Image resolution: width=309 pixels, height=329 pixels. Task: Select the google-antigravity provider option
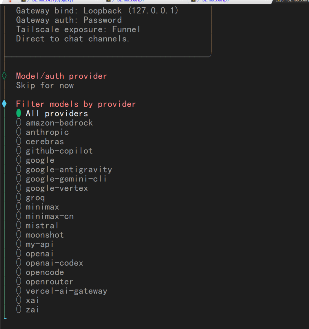[64, 169]
